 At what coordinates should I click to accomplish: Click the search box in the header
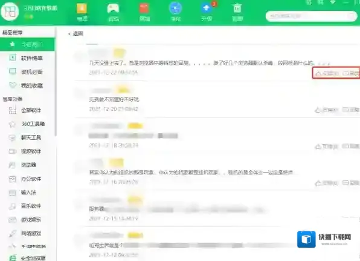pos(311,16)
